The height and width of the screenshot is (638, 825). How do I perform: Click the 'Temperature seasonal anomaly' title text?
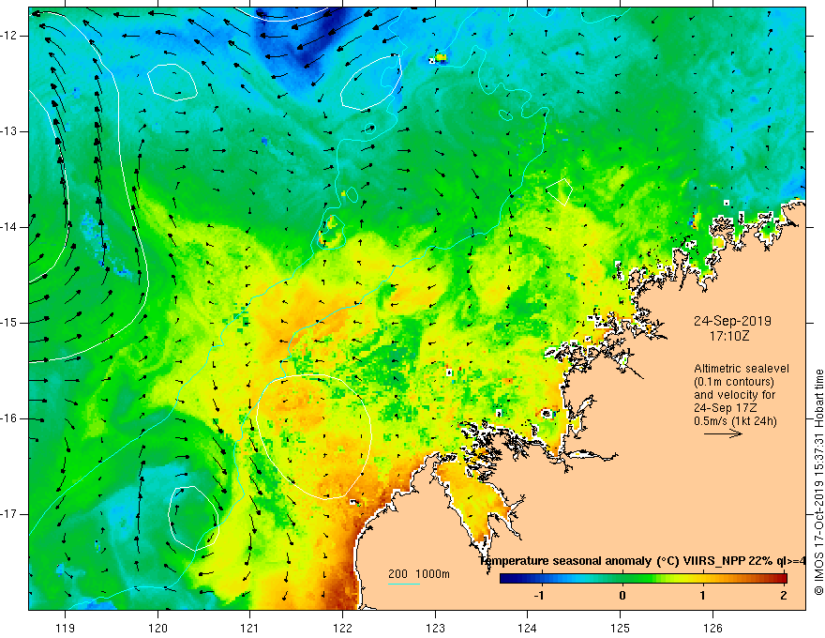[565, 561]
